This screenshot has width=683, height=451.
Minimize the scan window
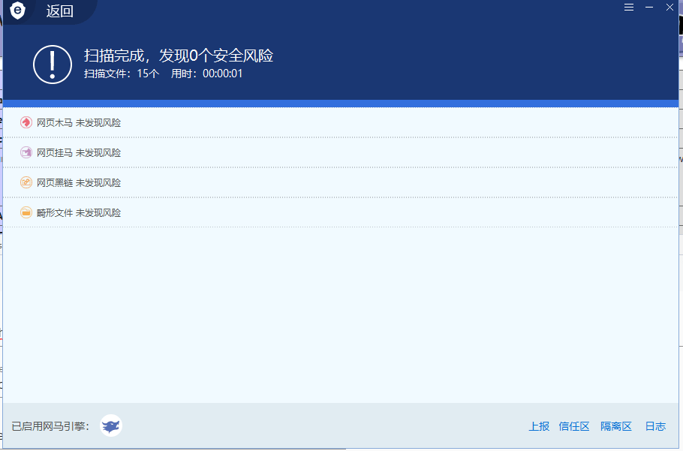click(649, 8)
